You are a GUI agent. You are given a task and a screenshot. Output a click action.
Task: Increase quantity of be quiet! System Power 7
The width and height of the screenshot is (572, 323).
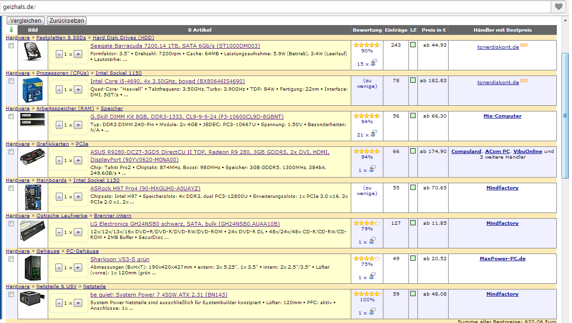click(x=78, y=303)
